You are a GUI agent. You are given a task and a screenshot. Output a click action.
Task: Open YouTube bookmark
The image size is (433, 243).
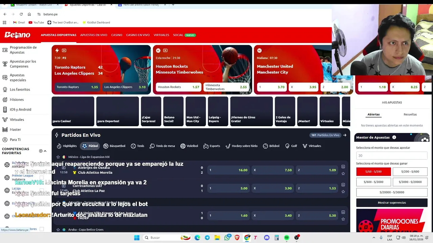pyautogui.click(x=36, y=22)
